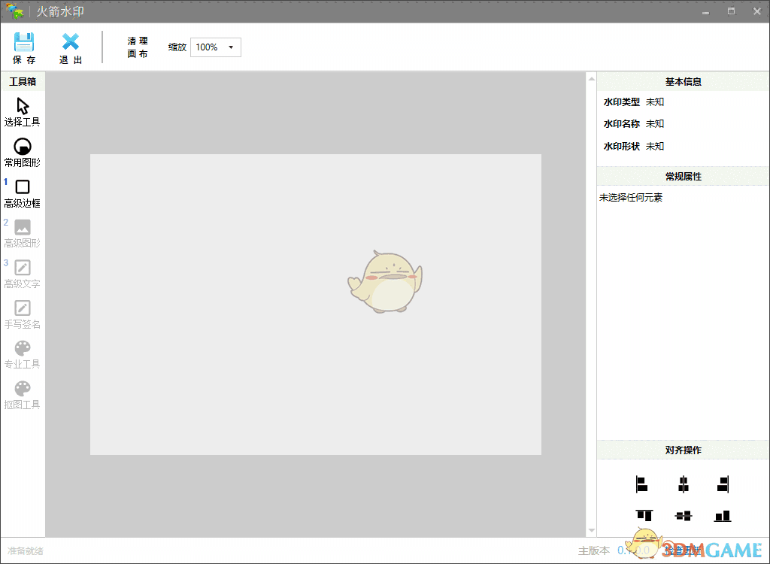
Task: Apply horizontal center alignment icon
Action: tap(683, 485)
